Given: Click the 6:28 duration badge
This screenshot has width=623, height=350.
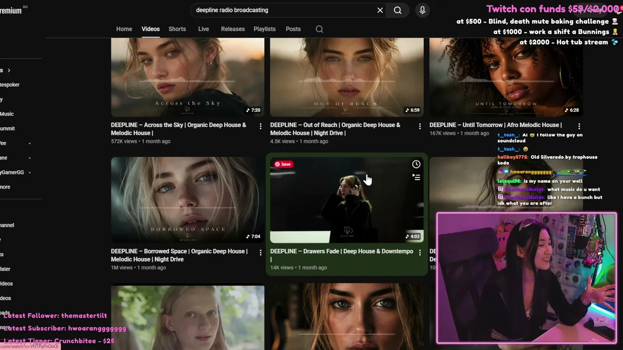Looking at the screenshot, I should click(571, 110).
